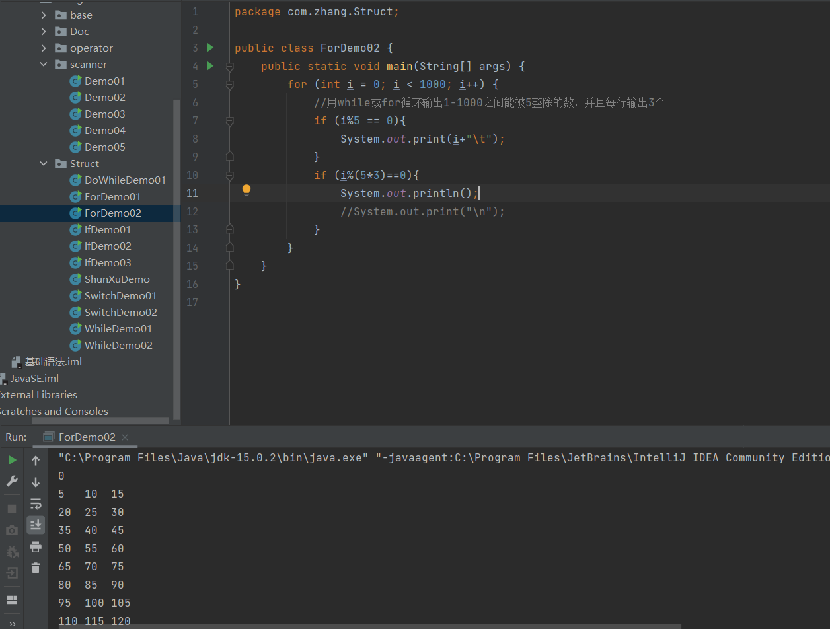The image size is (830, 629).
Task: Expand the base folder chevron
Action: (x=44, y=15)
